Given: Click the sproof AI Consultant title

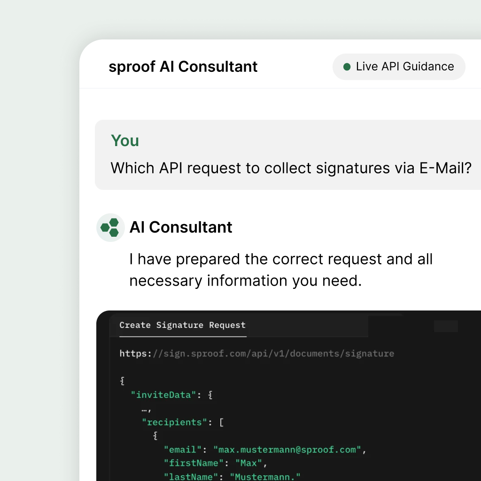Looking at the screenshot, I should (183, 67).
